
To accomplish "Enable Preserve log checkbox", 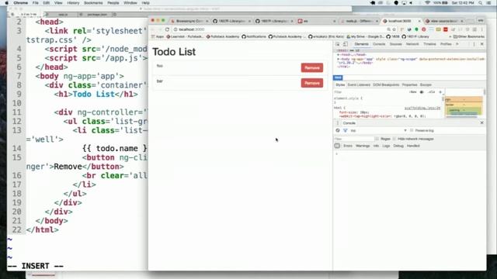I will [412, 130].
